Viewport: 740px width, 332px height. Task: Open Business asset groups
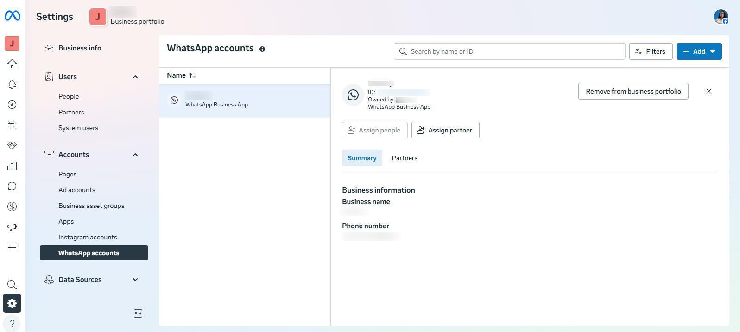(91, 206)
